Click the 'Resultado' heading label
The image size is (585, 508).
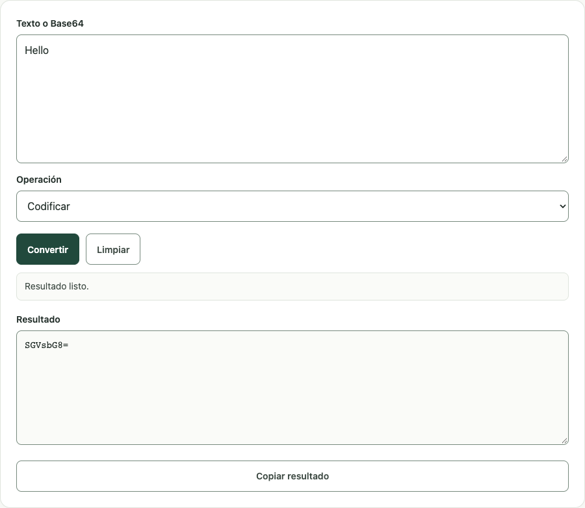38,319
